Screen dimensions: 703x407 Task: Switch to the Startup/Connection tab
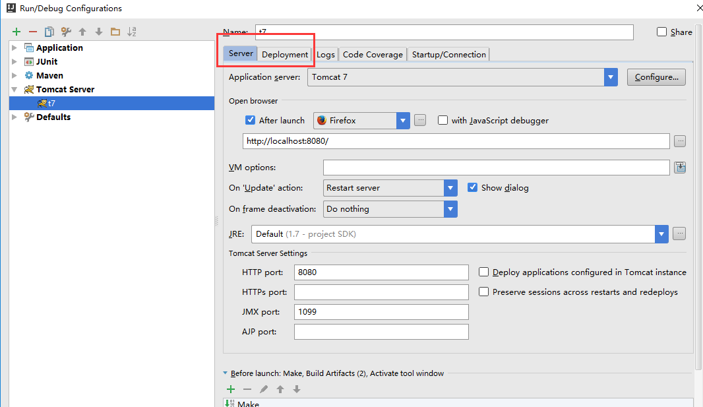[x=449, y=54]
